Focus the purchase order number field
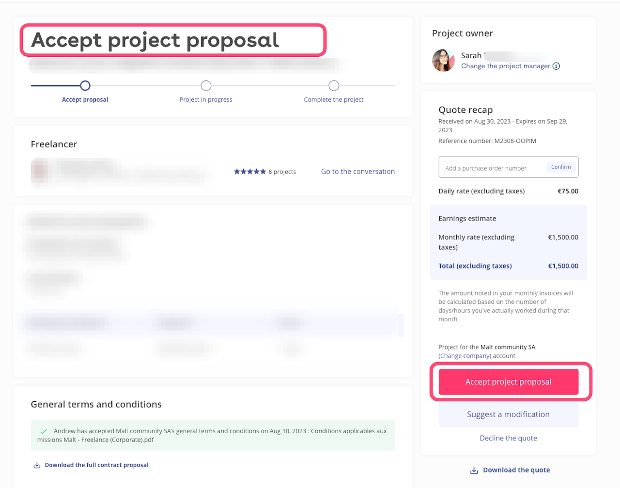 492,168
